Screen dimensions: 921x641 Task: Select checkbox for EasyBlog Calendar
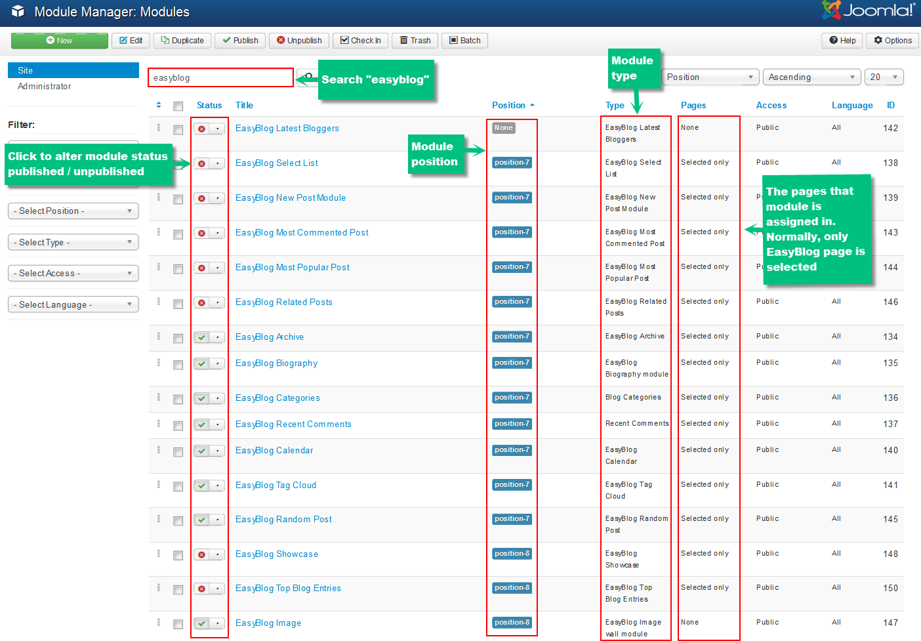tap(178, 452)
